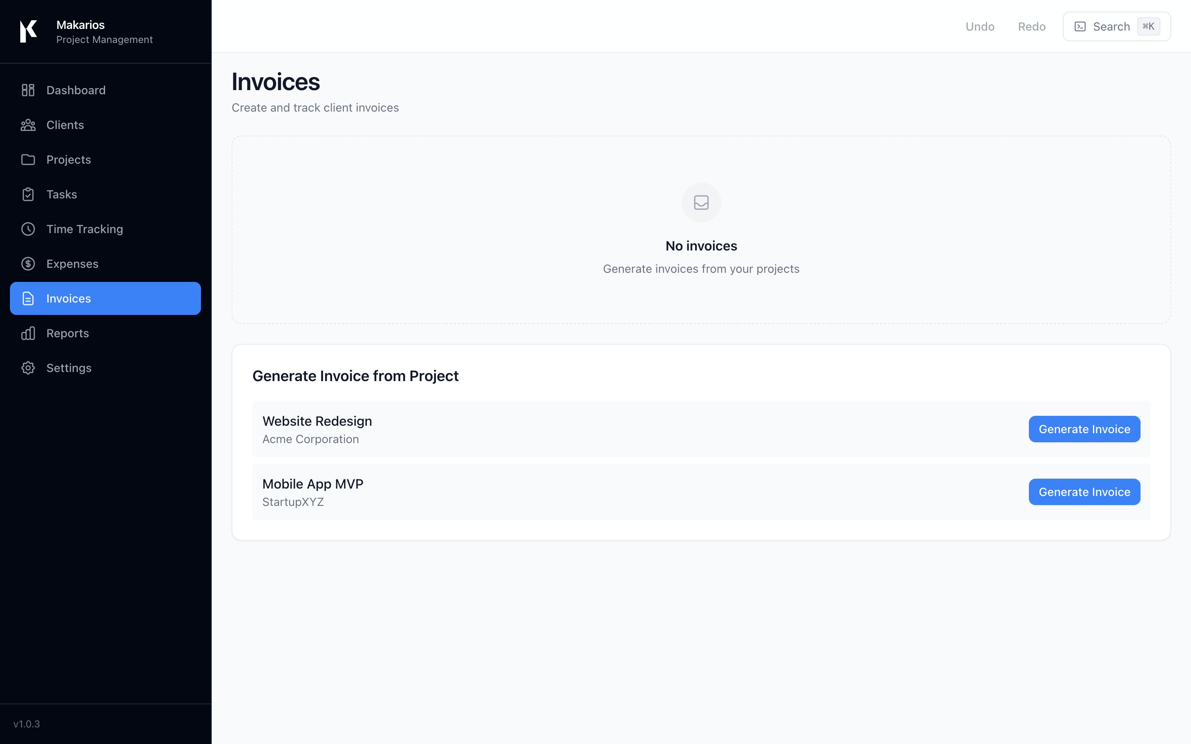1191x744 pixels.
Task: Generate invoice for Website Redesign
Action: click(1084, 429)
